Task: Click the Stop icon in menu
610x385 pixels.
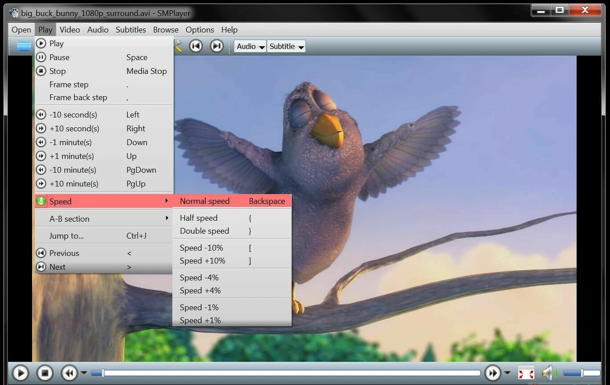Action: [x=41, y=71]
